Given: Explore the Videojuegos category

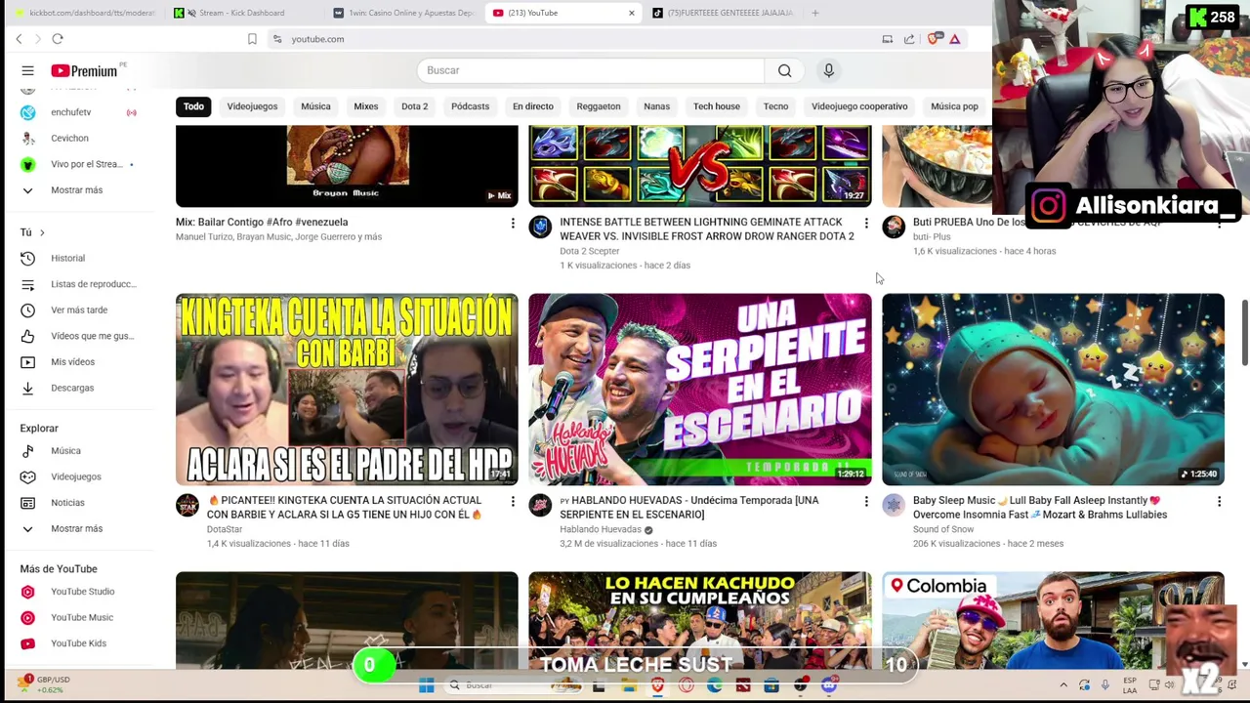Looking at the screenshot, I should pos(78,476).
